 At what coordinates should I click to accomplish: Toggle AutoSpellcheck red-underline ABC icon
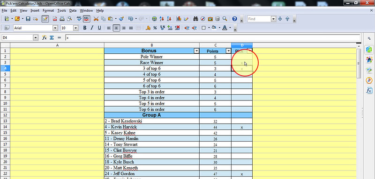[x=86, y=19]
